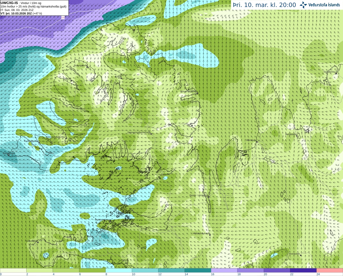
Task: Click the Veðurstofa Íslands name text
Action: point(324,5)
